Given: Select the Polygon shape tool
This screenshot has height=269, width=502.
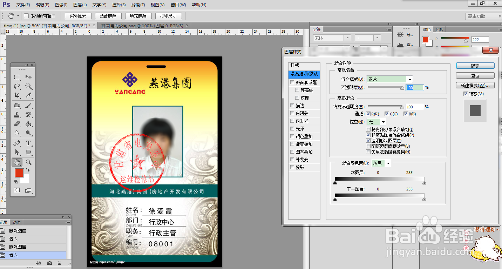Looking at the screenshot, I should [x=29, y=152].
